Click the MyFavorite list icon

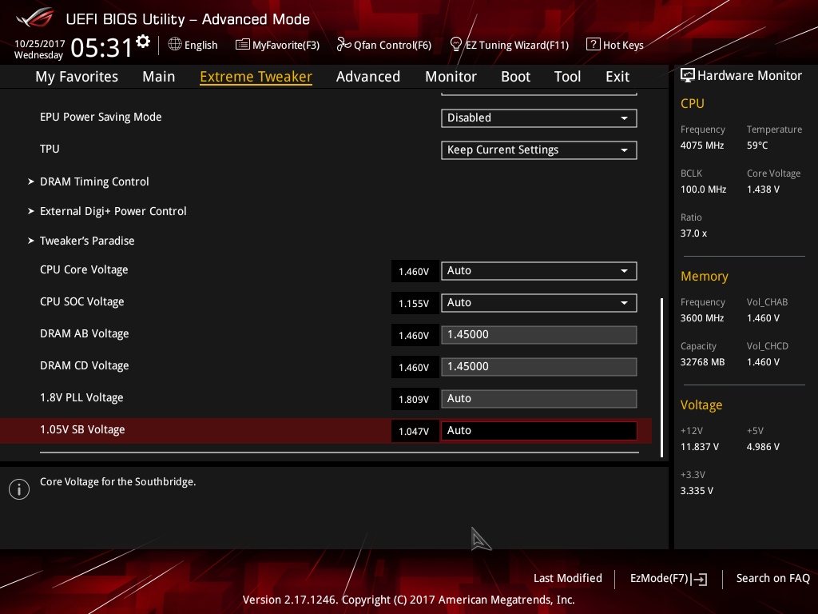coord(242,45)
